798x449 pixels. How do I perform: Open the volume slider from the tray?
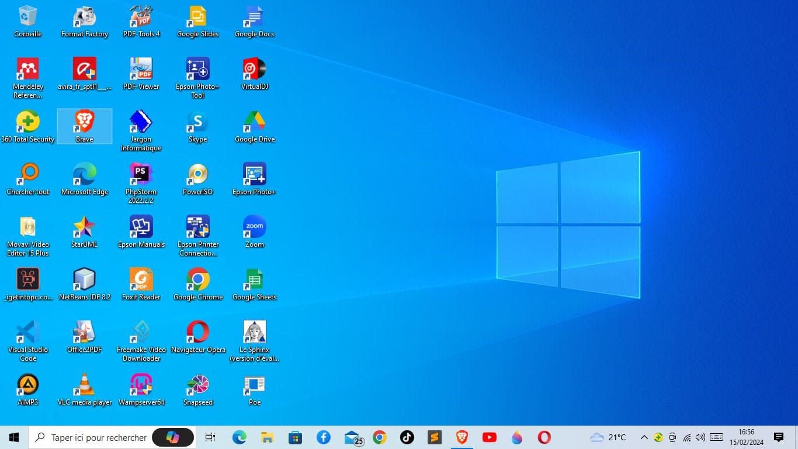pos(699,437)
